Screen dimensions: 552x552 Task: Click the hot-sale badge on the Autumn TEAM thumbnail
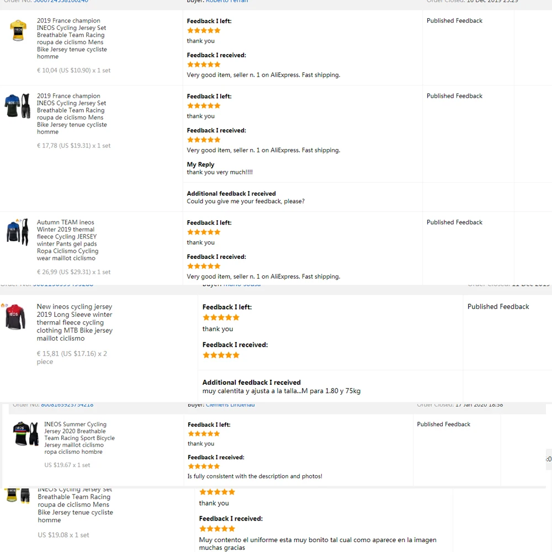click(17, 221)
